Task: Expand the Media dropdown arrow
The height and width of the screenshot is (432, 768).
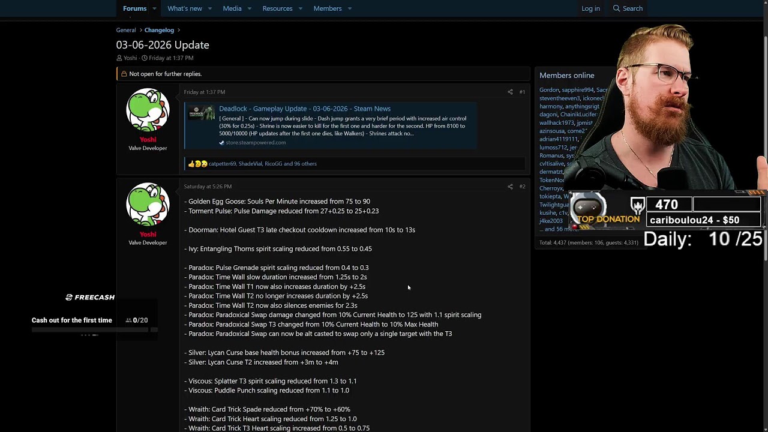Action: click(x=249, y=8)
